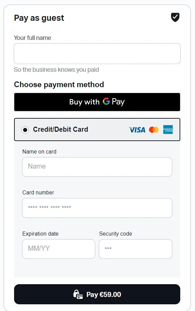Submit payment with Pay €59.00 button
195x311 pixels.
97,294
